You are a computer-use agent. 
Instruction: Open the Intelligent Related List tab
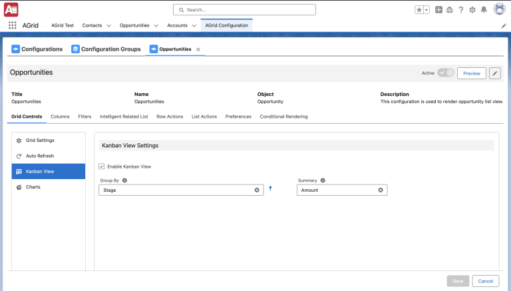124,117
